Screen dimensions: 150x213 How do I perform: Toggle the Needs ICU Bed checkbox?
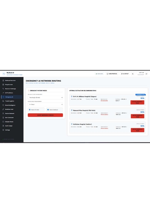30,110
